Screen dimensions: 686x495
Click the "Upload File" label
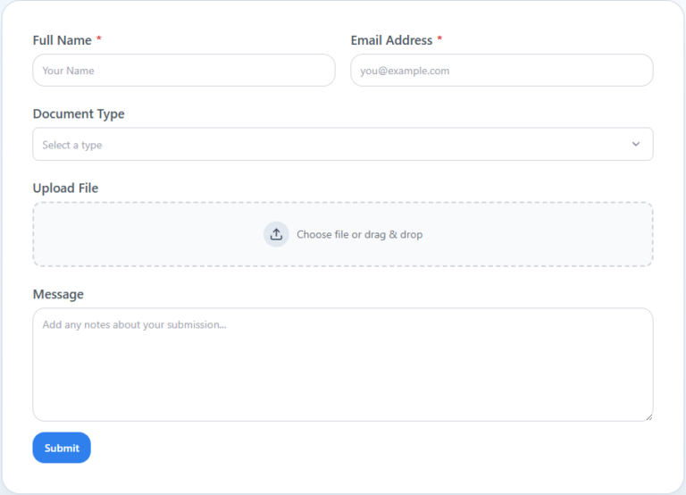tap(65, 188)
